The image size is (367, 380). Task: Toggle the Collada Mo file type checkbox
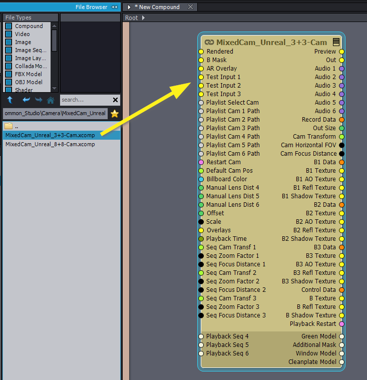point(9,66)
